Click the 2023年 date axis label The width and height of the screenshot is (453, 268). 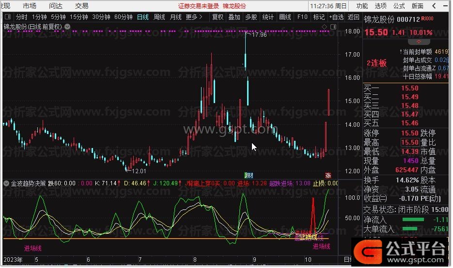pyautogui.click(x=13, y=259)
